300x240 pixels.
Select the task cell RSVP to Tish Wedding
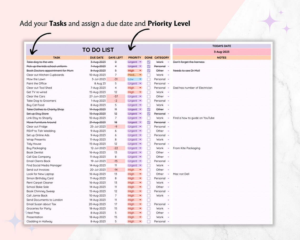tap(41, 131)
